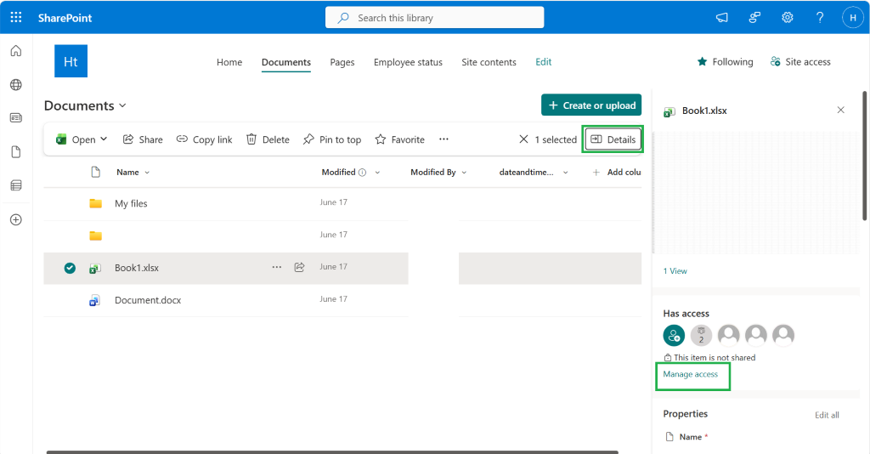Open the help question mark icon
Screen dimensions: 870x454
tap(820, 18)
